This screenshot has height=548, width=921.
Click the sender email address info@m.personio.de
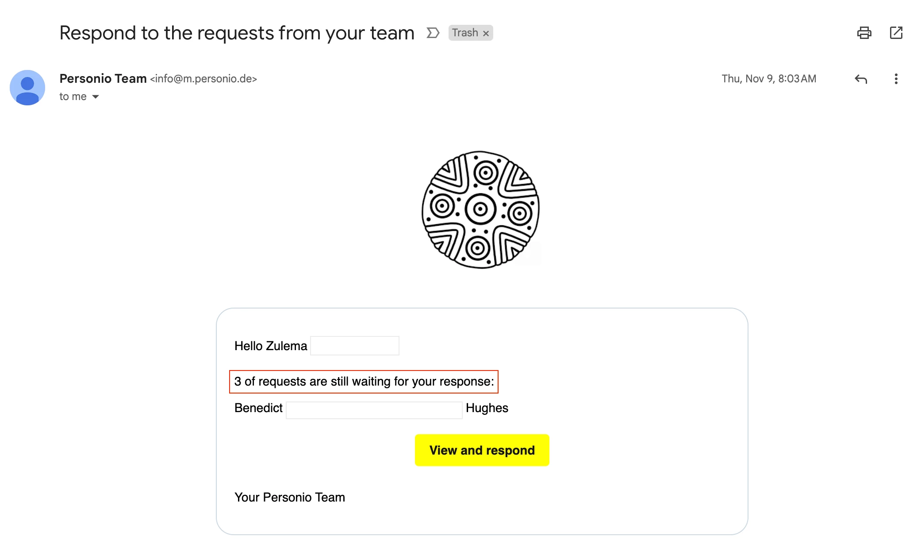[x=203, y=79]
